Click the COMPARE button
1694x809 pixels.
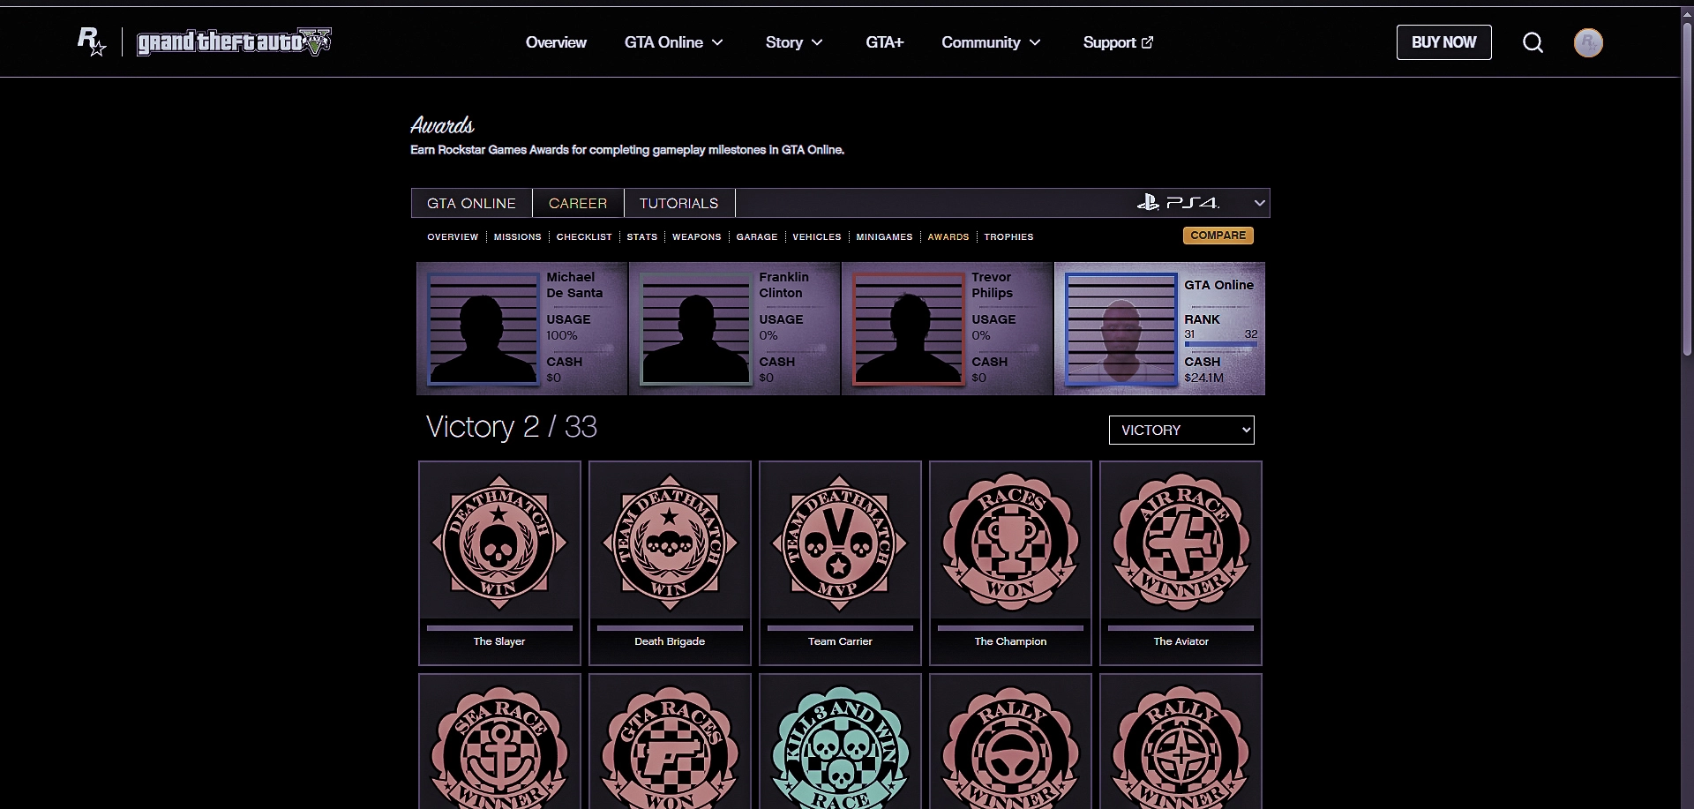[1218, 236]
